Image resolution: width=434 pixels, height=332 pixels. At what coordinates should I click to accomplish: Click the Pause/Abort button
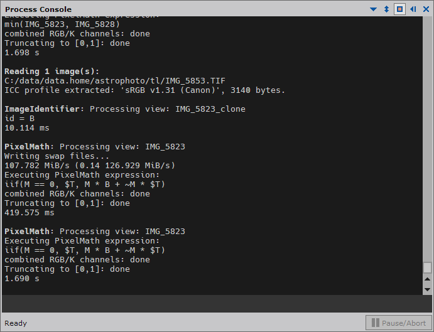point(399,323)
